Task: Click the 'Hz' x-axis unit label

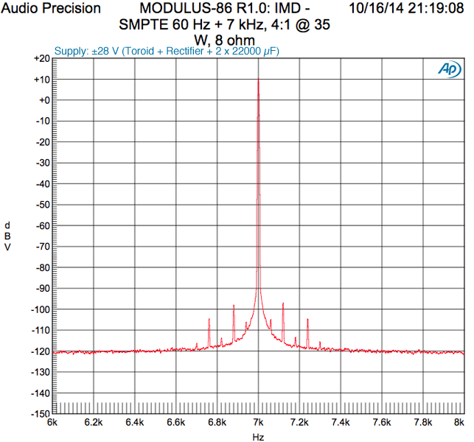Action: point(258,437)
